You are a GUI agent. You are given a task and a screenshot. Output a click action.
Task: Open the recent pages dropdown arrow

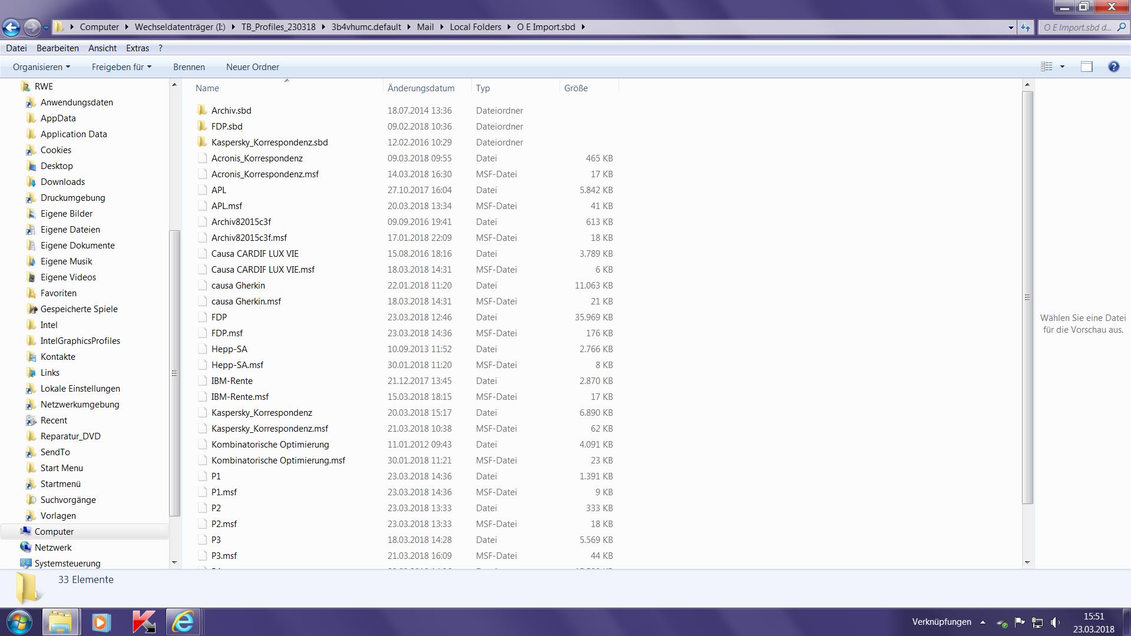point(46,27)
